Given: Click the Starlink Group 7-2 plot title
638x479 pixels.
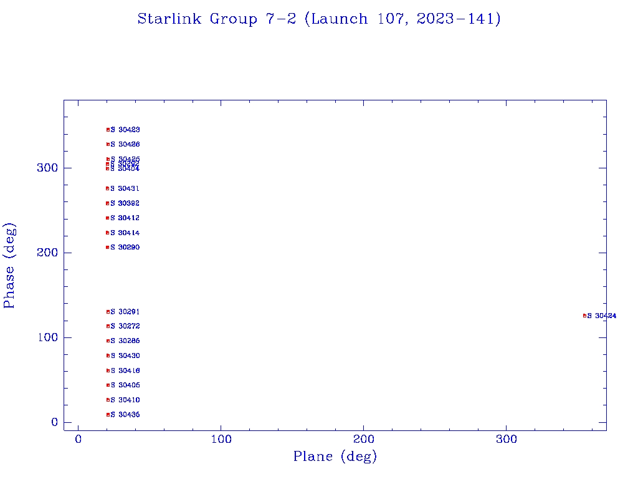Looking at the screenshot, I should click(319, 19).
